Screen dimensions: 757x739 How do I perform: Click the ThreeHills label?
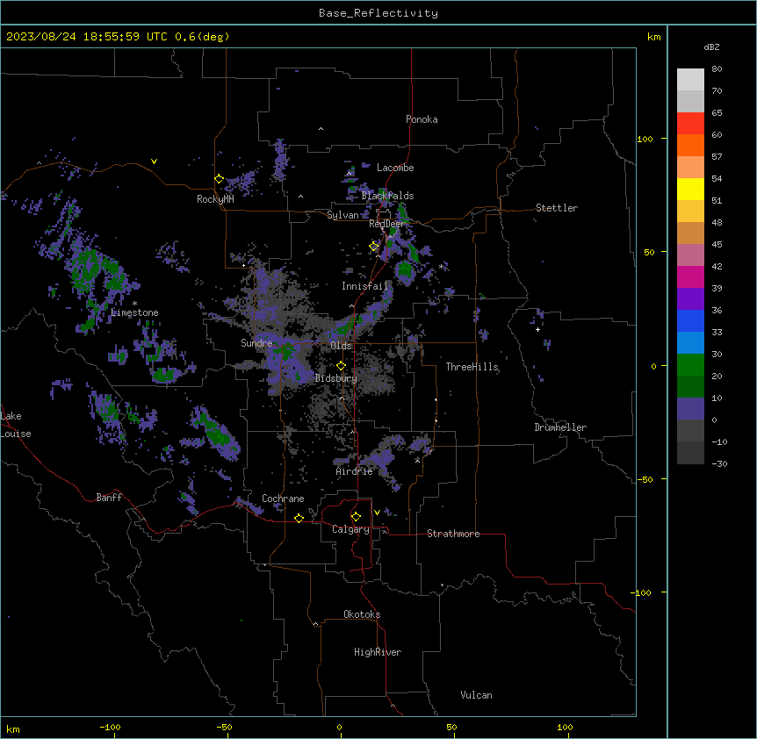(x=472, y=367)
